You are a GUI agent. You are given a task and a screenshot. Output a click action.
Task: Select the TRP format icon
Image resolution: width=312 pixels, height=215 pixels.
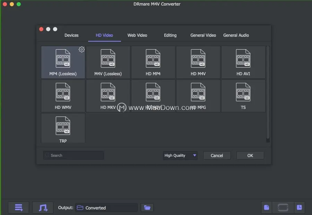click(63, 126)
